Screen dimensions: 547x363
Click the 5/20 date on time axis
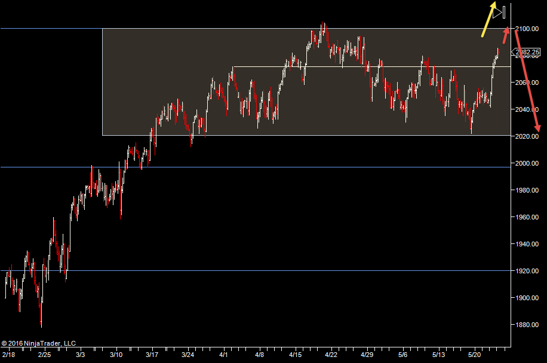pos(475,354)
